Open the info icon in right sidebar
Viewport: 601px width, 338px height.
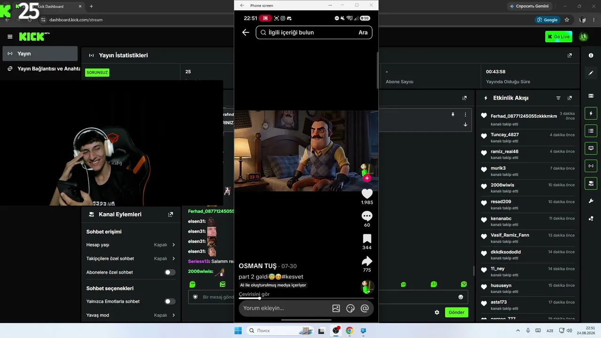[591, 55]
